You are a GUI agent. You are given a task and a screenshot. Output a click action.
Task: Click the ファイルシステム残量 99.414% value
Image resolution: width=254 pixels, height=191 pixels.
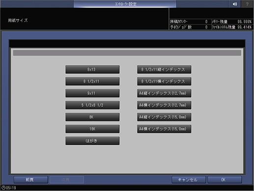244,27
